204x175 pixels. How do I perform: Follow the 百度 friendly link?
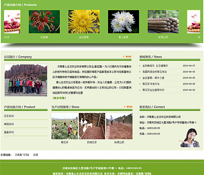click(x=35, y=155)
